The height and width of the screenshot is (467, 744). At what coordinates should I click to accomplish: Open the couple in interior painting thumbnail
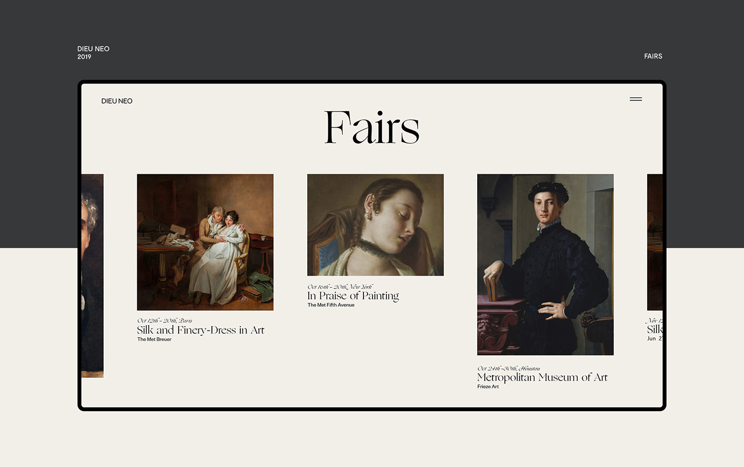tap(205, 242)
